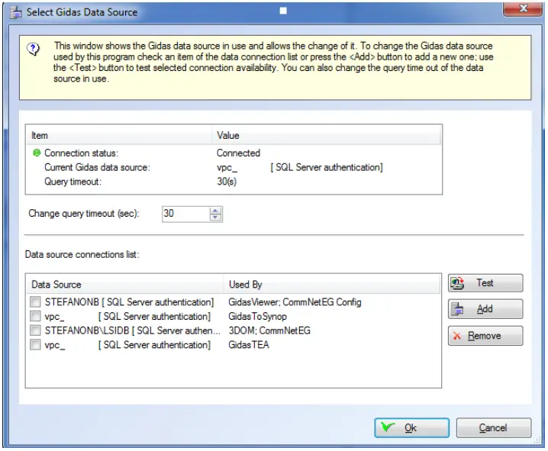
Task: Select the '3DOM; CommNetEG' cell
Action: tap(269, 330)
